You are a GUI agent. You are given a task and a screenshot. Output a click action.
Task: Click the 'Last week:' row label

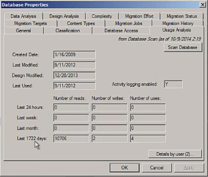(28, 118)
